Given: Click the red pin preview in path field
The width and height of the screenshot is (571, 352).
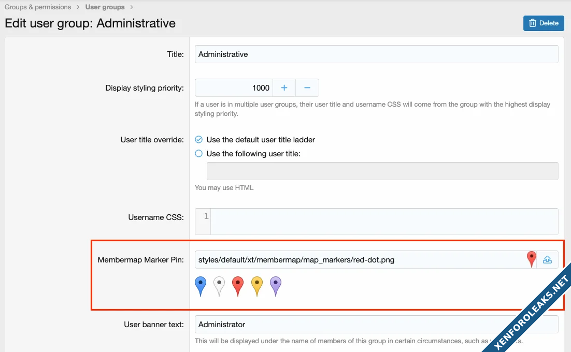Looking at the screenshot, I should pyautogui.click(x=531, y=259).
